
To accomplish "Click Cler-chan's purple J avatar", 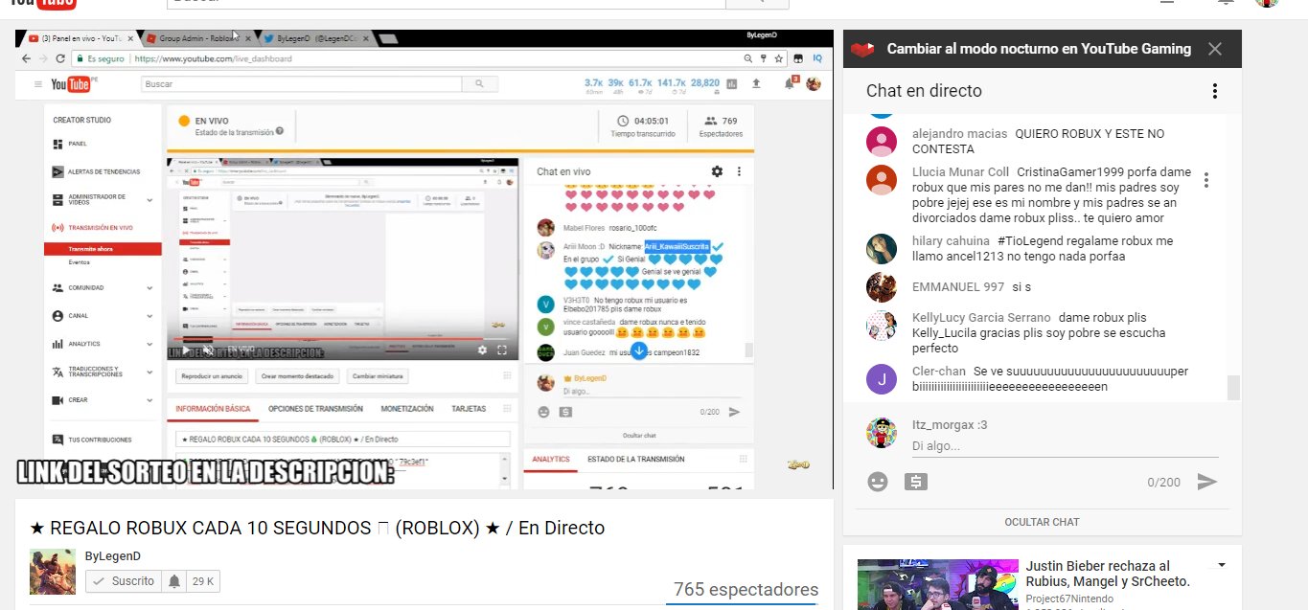I will click(882, 379).
